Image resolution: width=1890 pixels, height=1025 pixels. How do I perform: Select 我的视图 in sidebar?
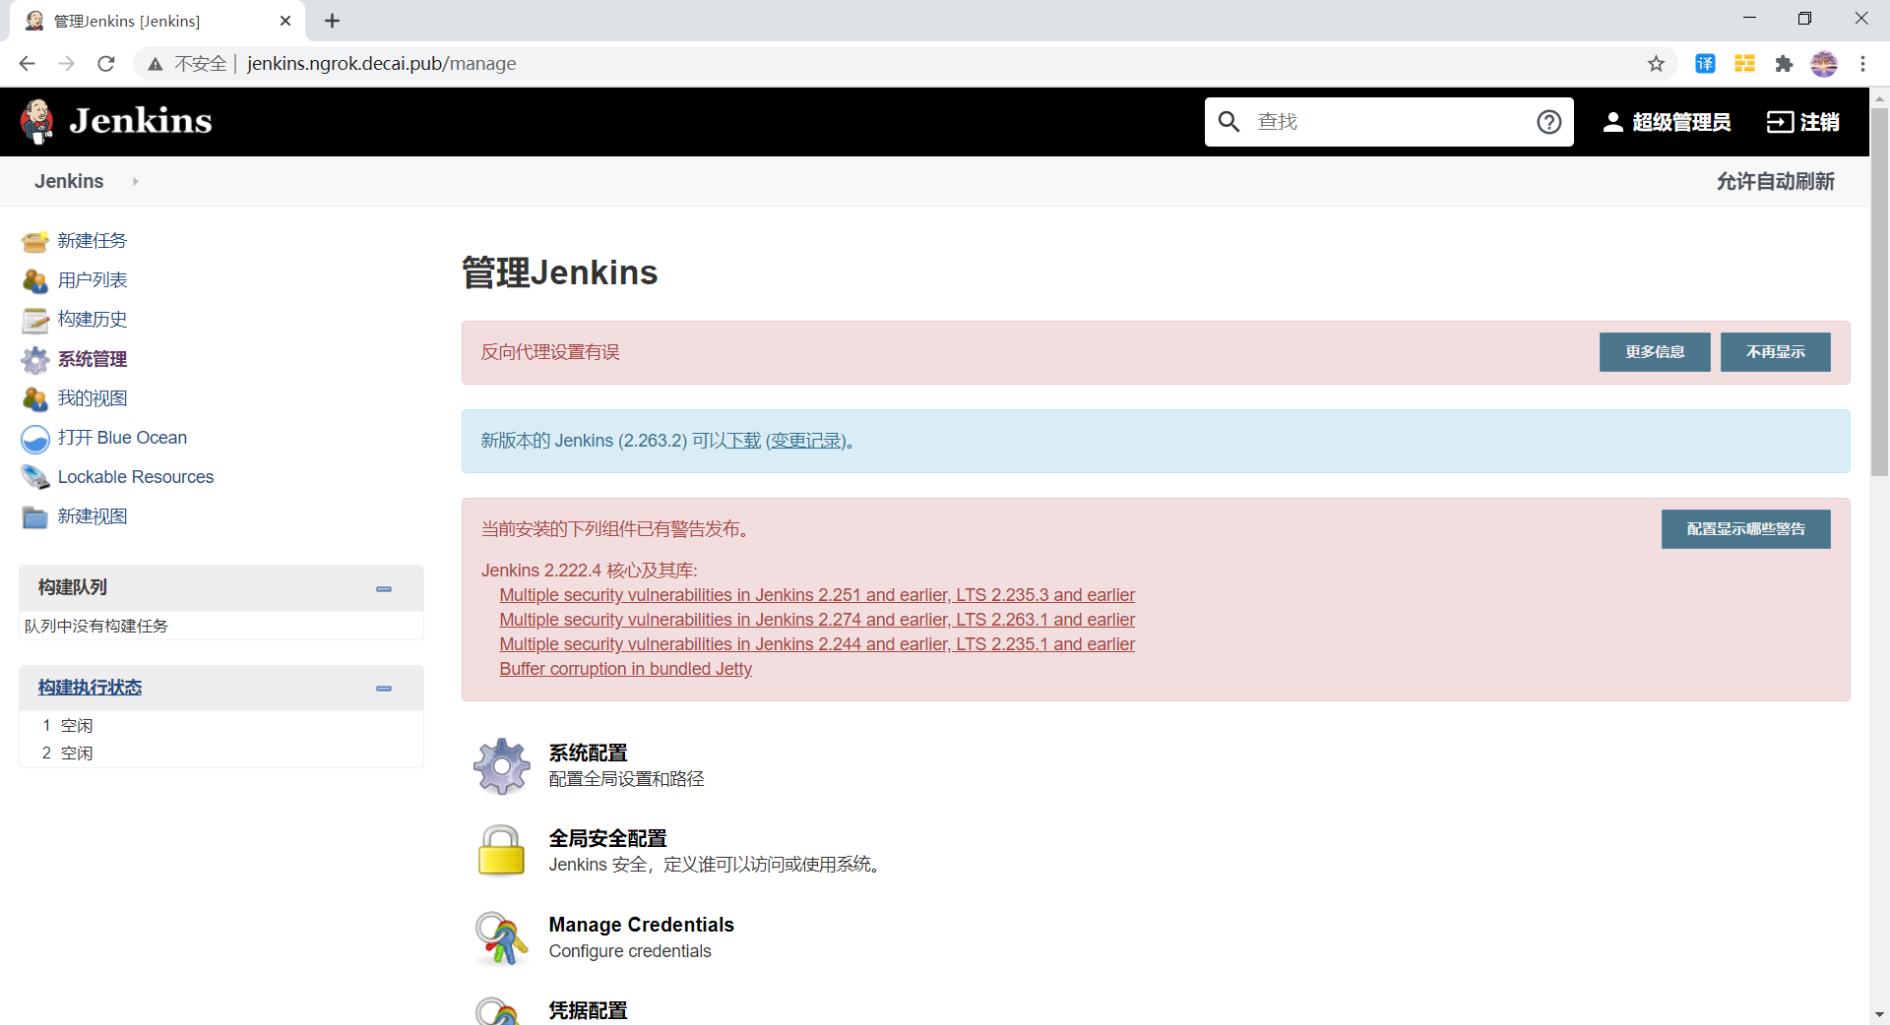93,398
